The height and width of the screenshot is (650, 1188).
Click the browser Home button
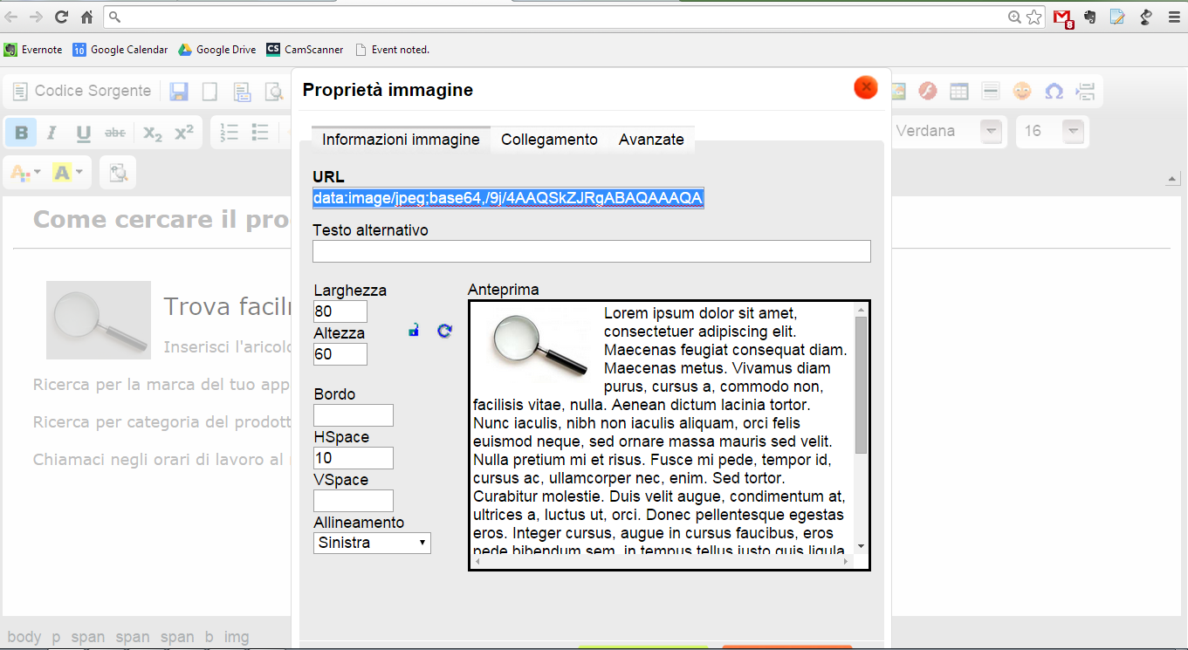click(x=86, y=17)
